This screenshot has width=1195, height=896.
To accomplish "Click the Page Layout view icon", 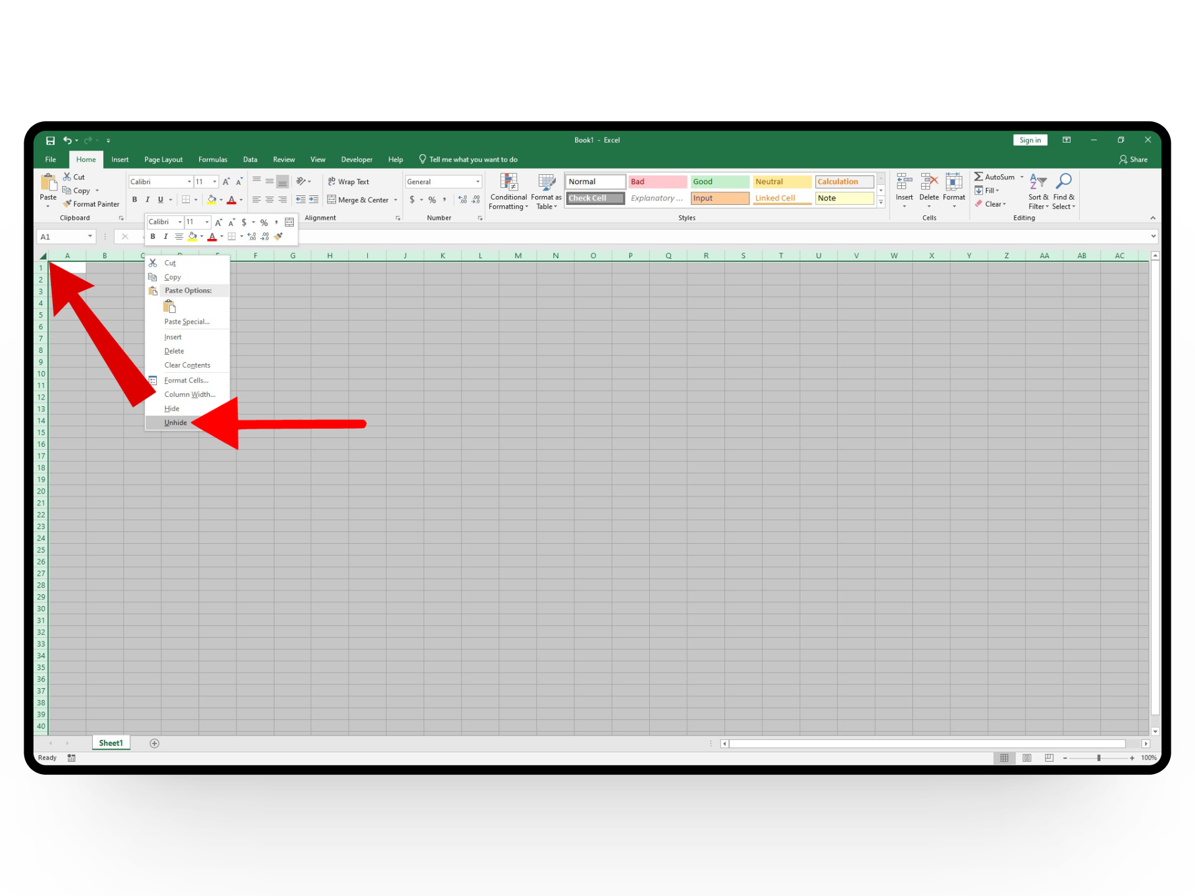I will click(x=1027, y=758).
